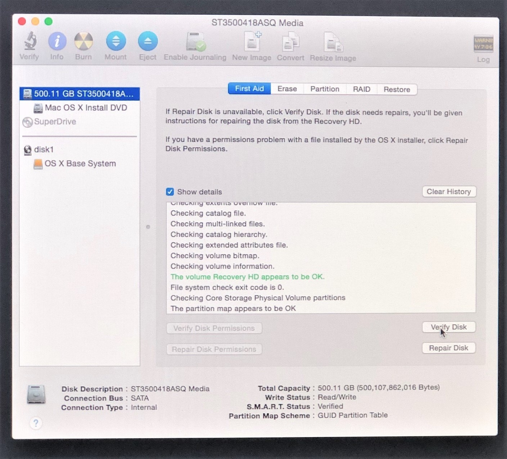Click 'The partition map appears to be OK' line
507x459 pixels.
[233, 309]
